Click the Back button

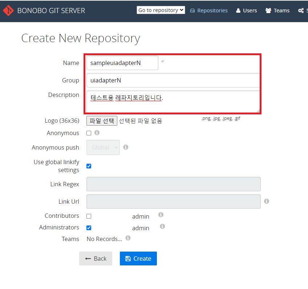96,259
